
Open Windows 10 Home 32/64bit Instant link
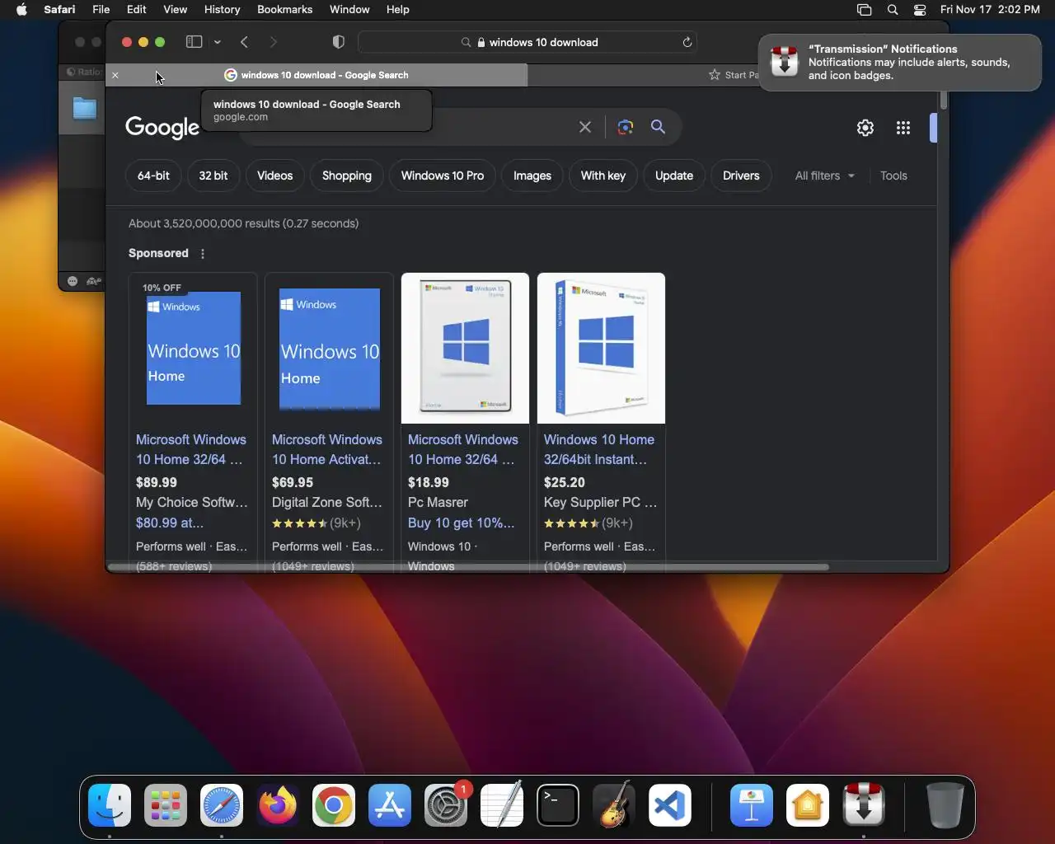(599, 449)
